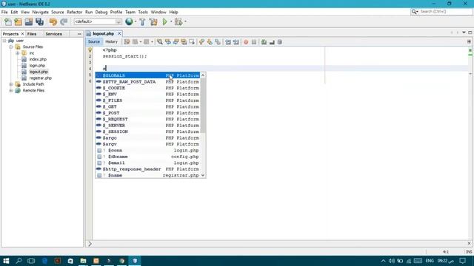Switch to the History view button

pyautogui.click(x=111, y=41)
